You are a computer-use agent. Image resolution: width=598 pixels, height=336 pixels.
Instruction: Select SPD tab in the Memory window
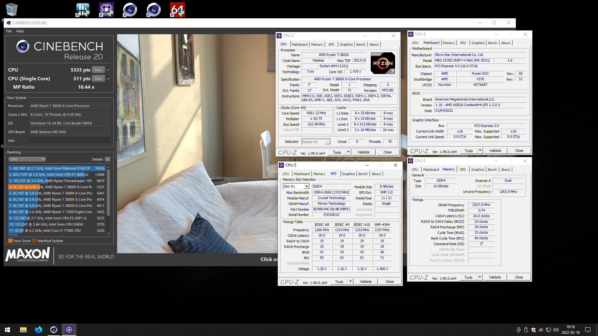pos(463,170)
